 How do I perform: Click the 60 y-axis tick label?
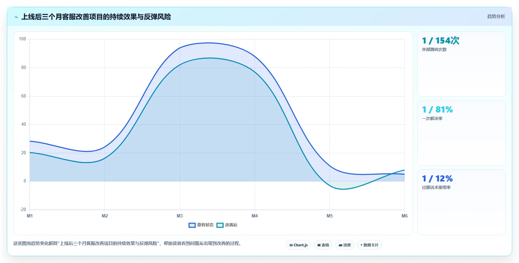pos(23,96)
